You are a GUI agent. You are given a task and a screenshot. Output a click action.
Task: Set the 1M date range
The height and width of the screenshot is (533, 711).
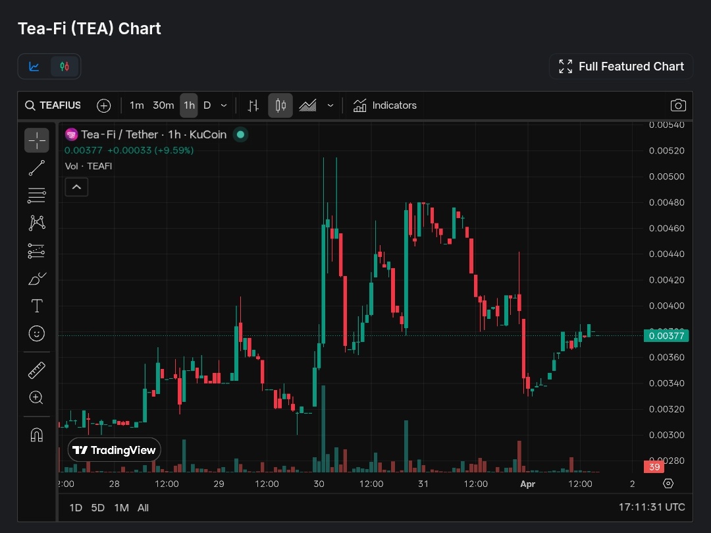[x=122, y=507]
